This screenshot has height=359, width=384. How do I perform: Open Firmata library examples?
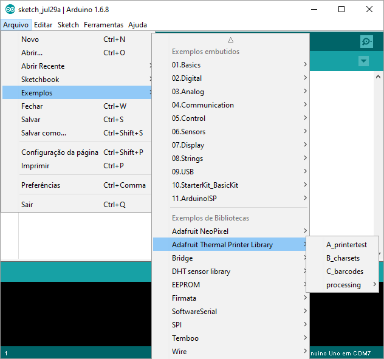[231, 298]
